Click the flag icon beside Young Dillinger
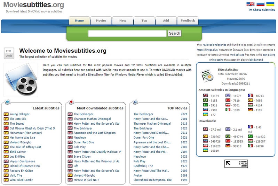The image size is (278, 186). (6, 114)
